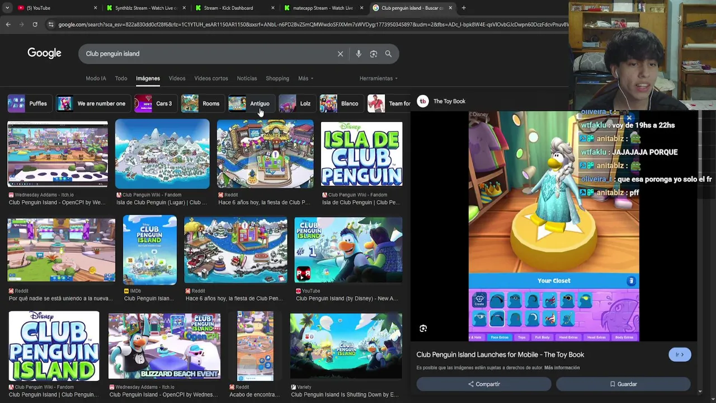This screenshot has width=716, height=403.
Task: Open the Noticias results tab
Action: coord(247,78)
